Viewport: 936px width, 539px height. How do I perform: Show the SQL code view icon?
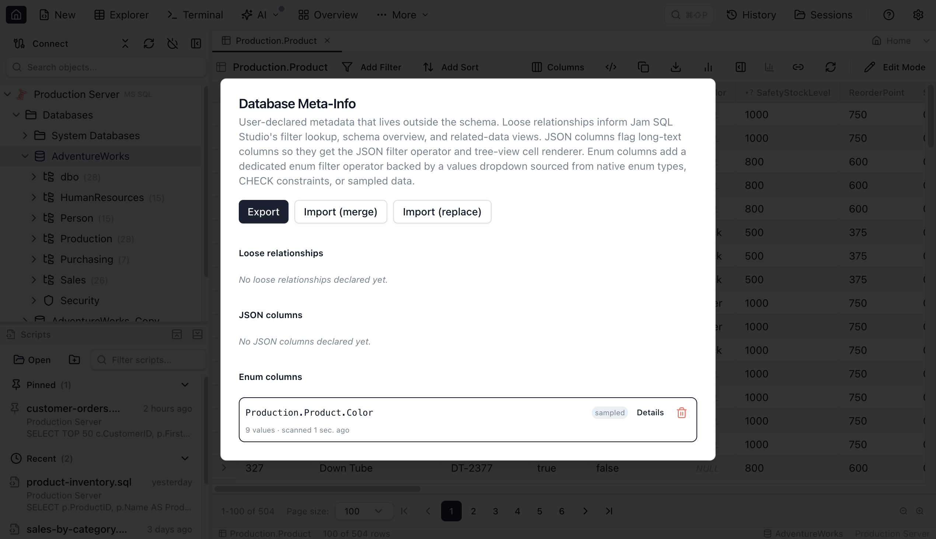pyautogui.click(x=611, y=67)
